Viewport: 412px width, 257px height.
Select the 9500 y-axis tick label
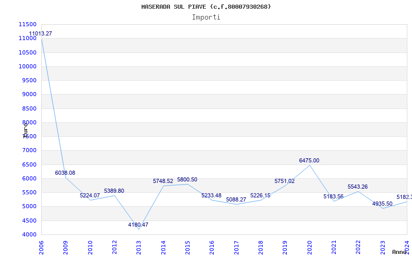pos(29,80)
